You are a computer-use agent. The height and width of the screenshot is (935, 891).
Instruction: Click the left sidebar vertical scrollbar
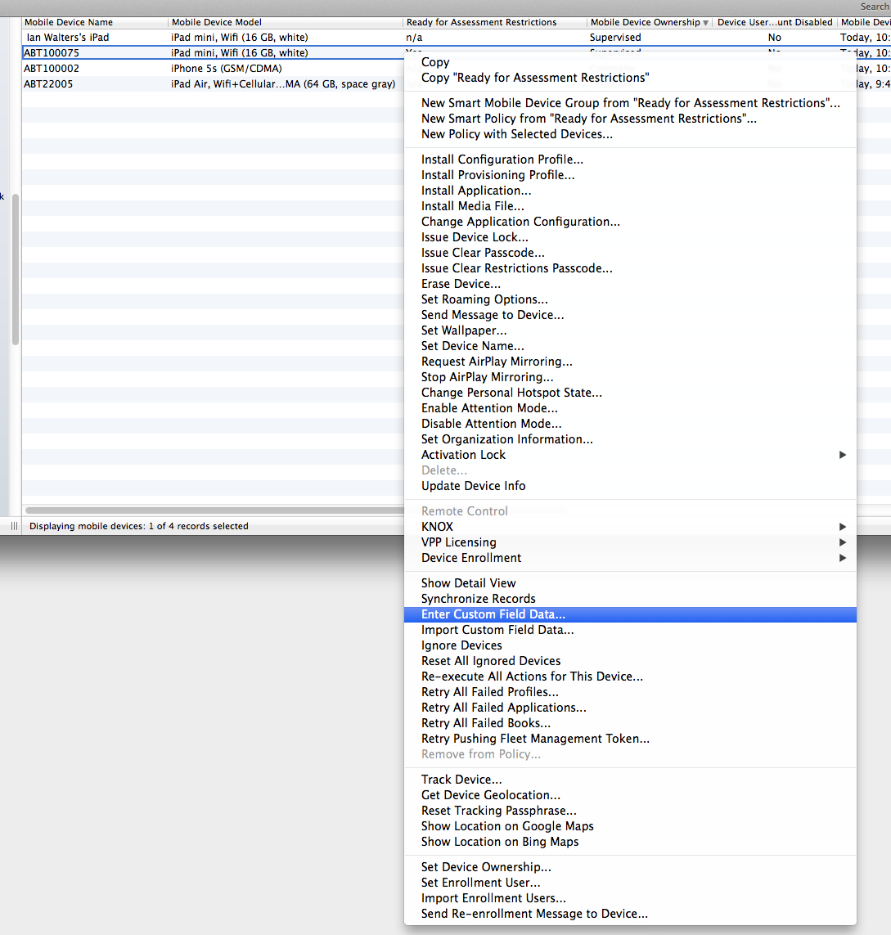tap(15, 270)
